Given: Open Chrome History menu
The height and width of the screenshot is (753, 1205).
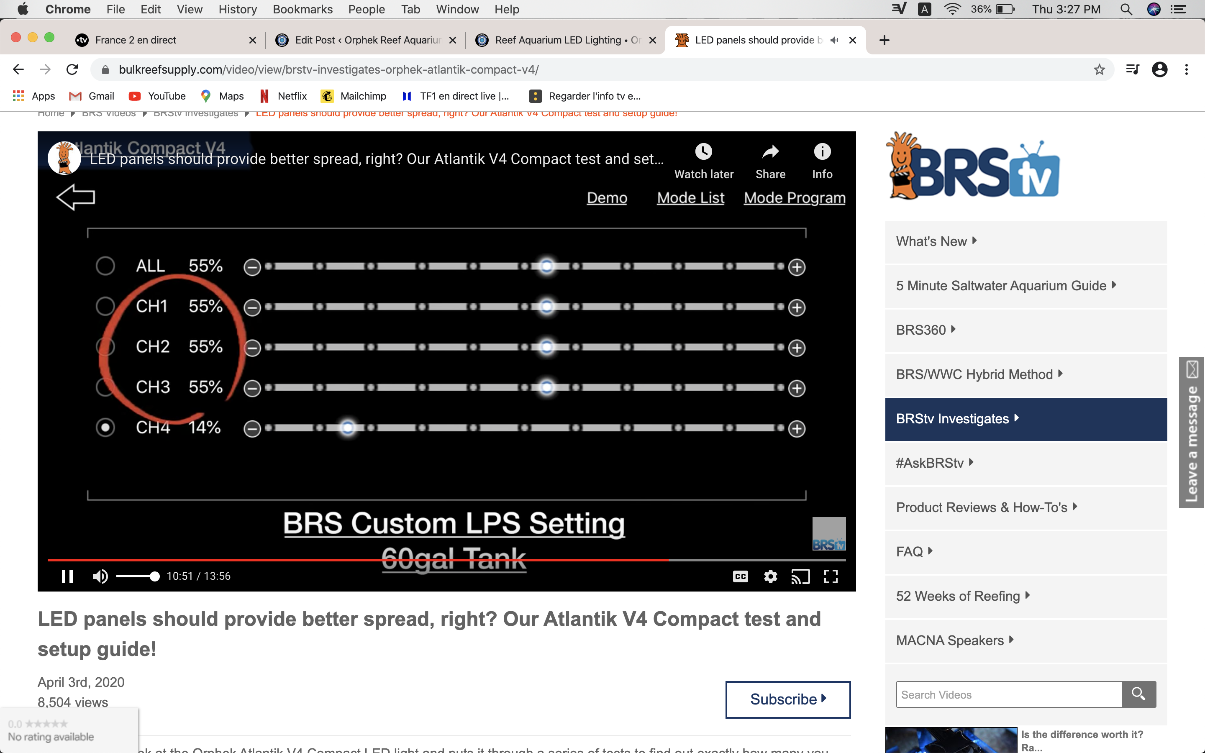Looking at the screenshot, I should click(238, 9).
